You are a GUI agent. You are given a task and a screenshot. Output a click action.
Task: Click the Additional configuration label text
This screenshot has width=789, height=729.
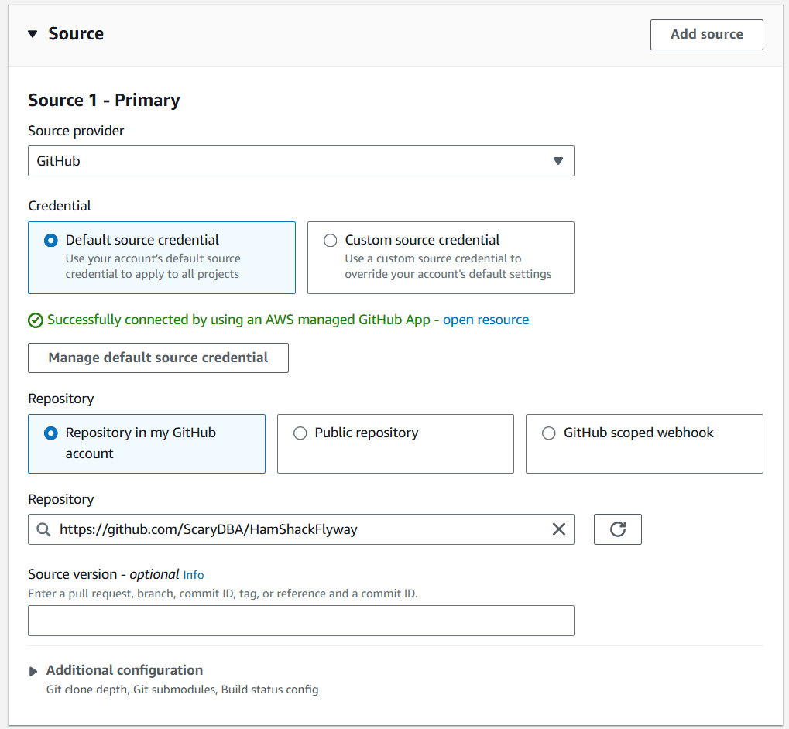[125, 670]
